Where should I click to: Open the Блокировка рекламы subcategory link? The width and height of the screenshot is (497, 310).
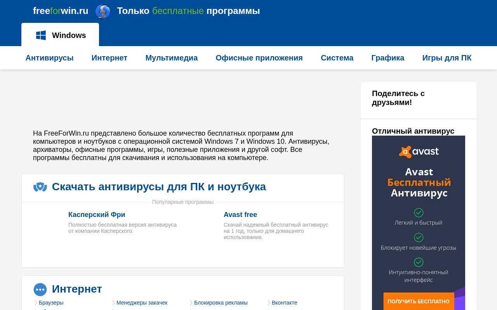point(221,303)
